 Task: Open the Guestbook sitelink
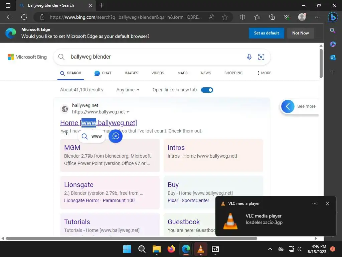[184, 222]
